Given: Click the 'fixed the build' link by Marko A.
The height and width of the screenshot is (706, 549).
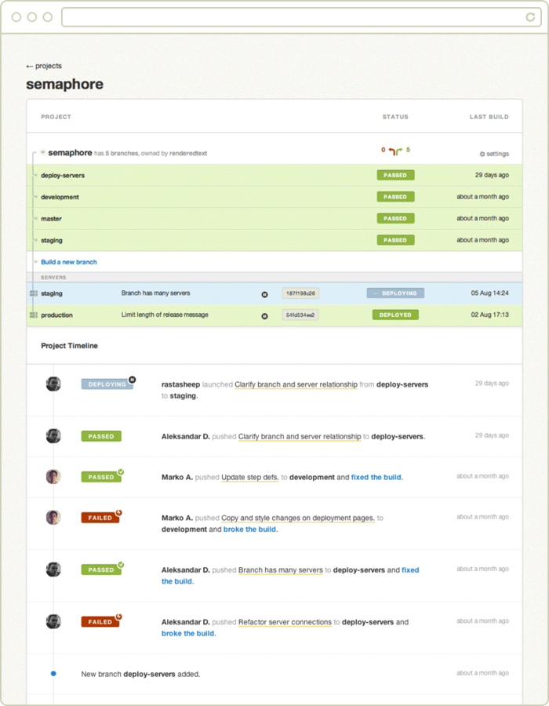Looking at the screenshot, I should pyautogui.click(x=377, y=477).
